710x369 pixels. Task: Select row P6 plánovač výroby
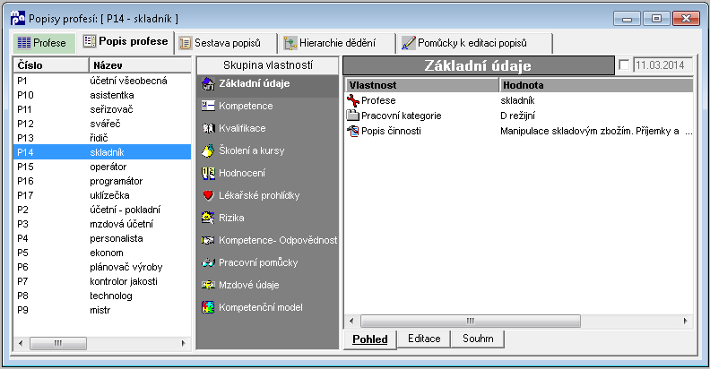(x=102, y=267)
